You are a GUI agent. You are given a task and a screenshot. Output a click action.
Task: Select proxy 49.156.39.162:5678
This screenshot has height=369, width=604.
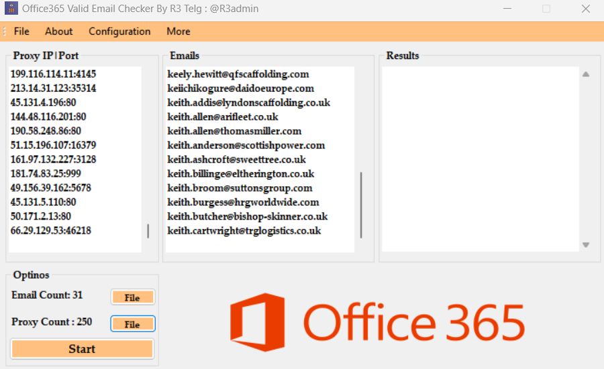[51, 188]
